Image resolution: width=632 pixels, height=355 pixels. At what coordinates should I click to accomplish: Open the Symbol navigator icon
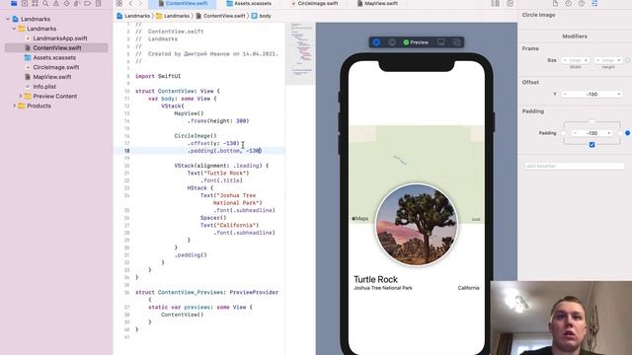36,3
